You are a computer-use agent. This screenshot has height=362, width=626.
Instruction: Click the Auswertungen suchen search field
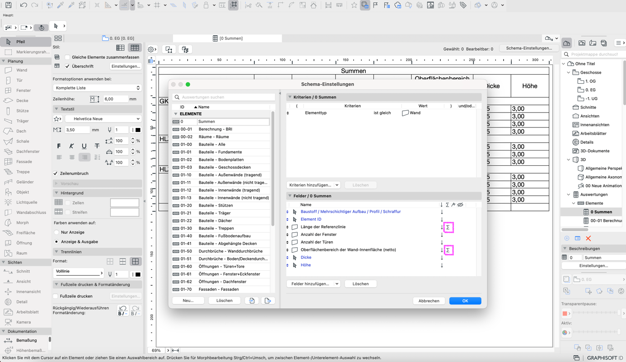coord(224,97)
